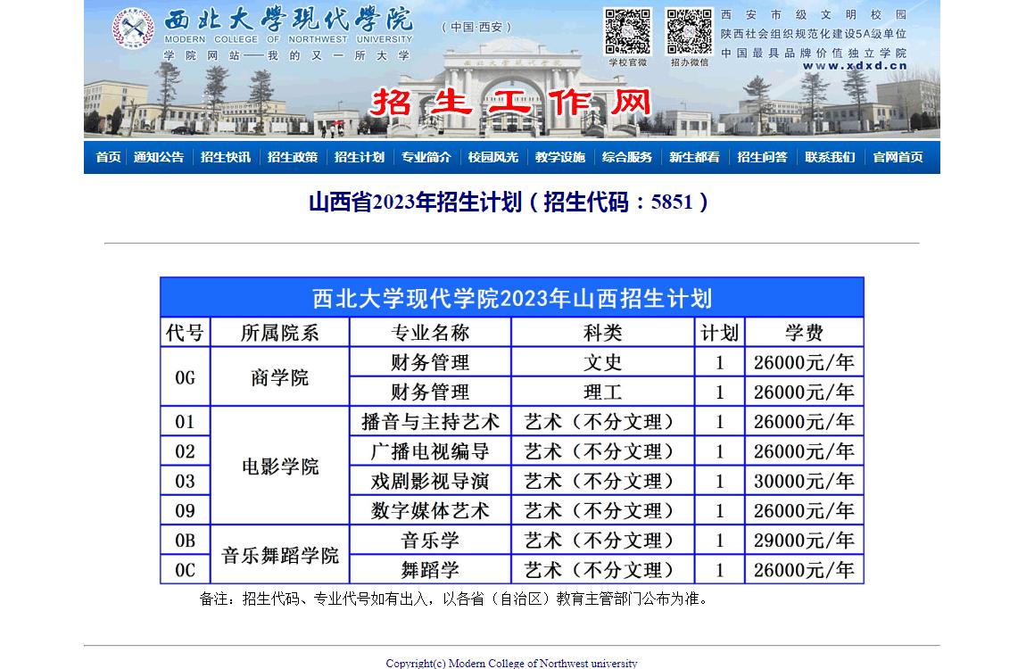Select the 文史 category cell
This screenshot has height=669, width=1026.
coord(602,362)
